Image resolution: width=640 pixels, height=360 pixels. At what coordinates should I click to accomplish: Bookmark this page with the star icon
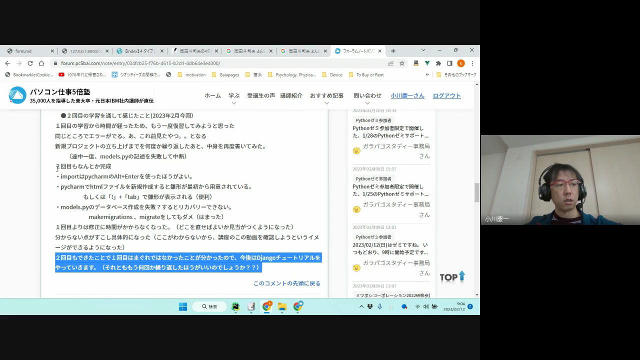pos(401,63)
